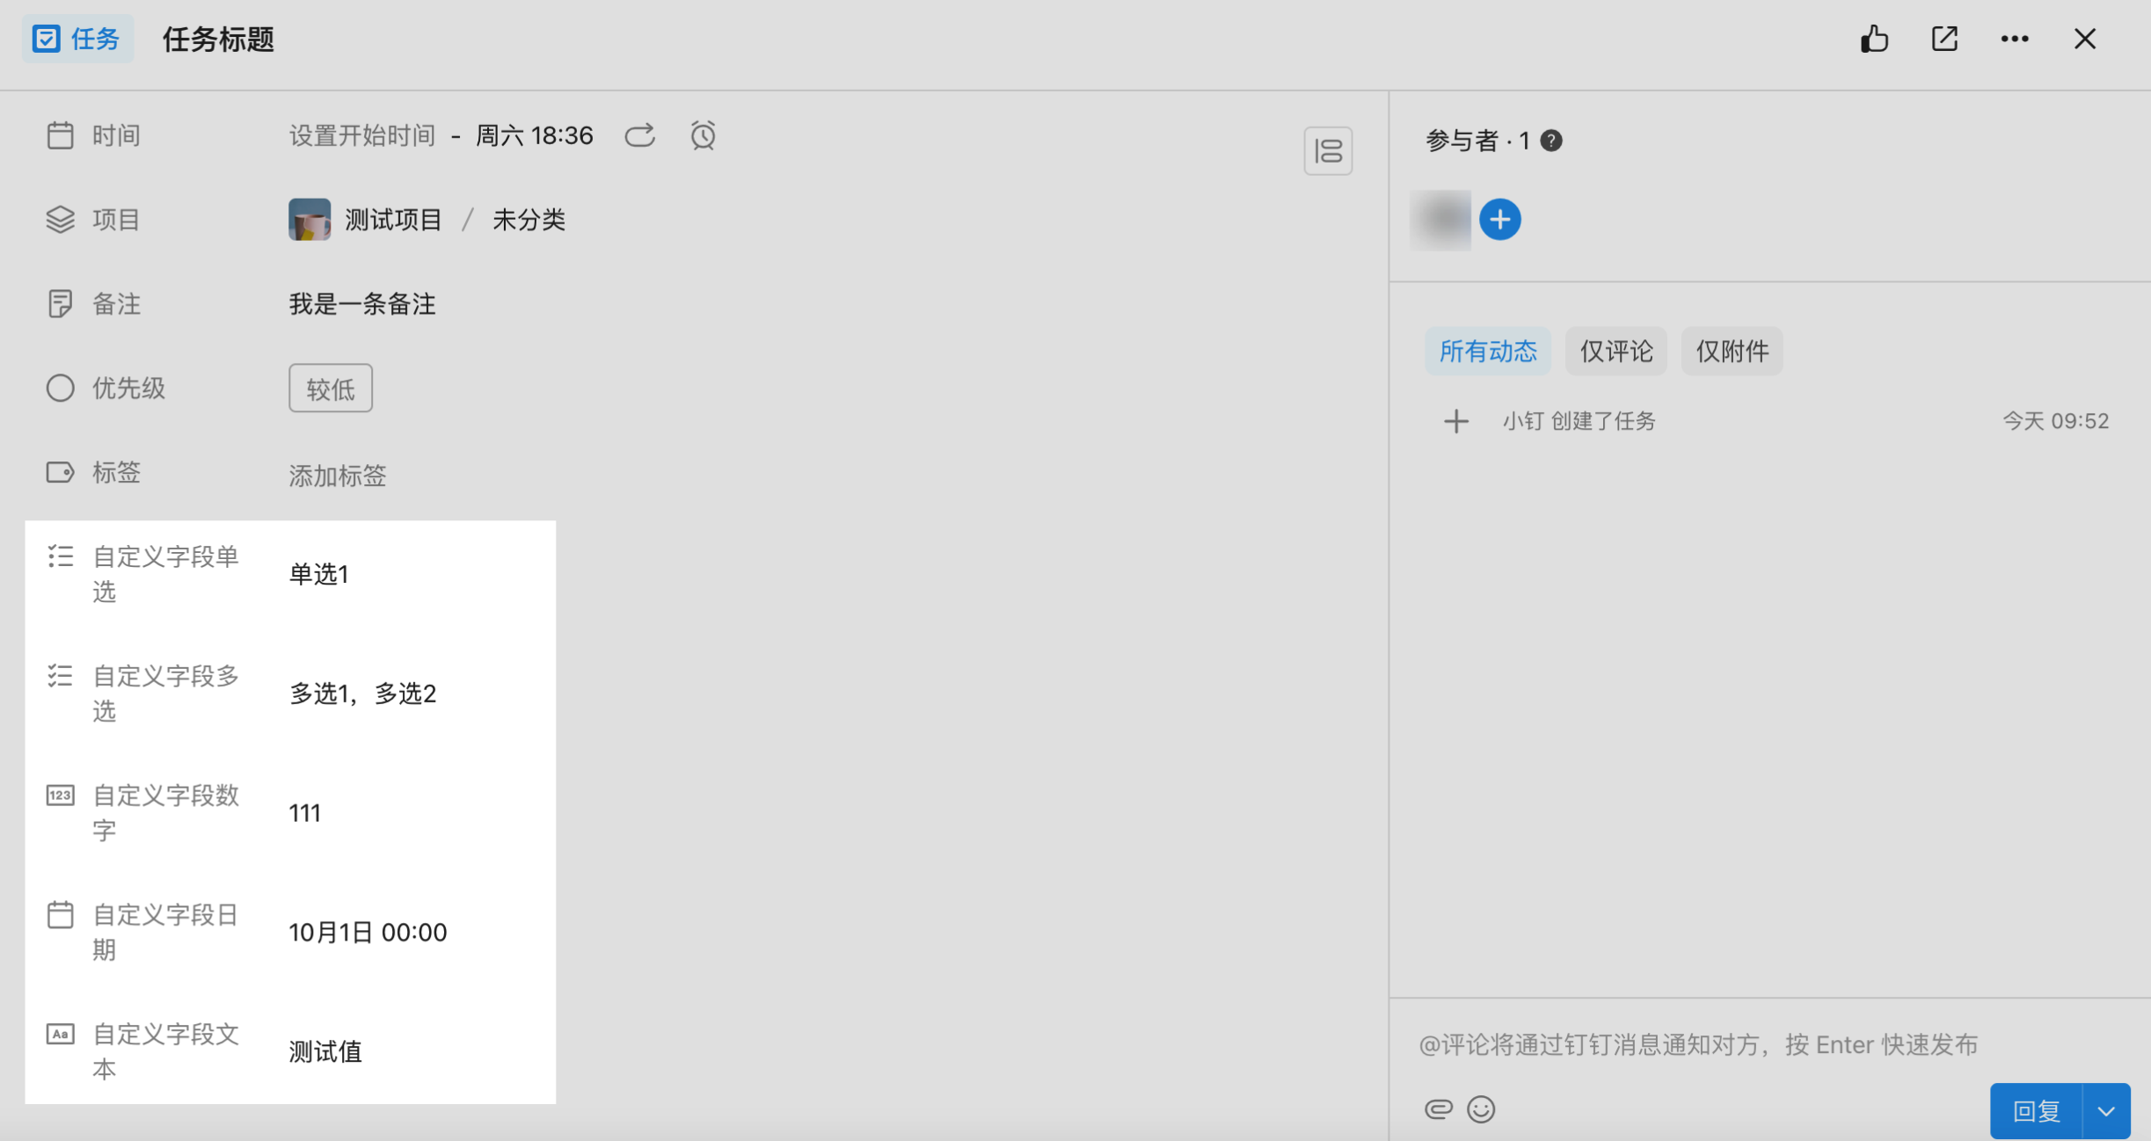Screen dimensions: 2151x1141
Task: Add participant with blue plus icon
Action: coord(1500,219)
